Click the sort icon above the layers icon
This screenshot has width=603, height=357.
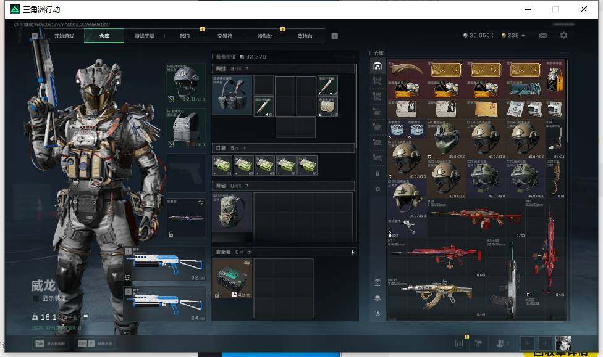pos(377,283)
